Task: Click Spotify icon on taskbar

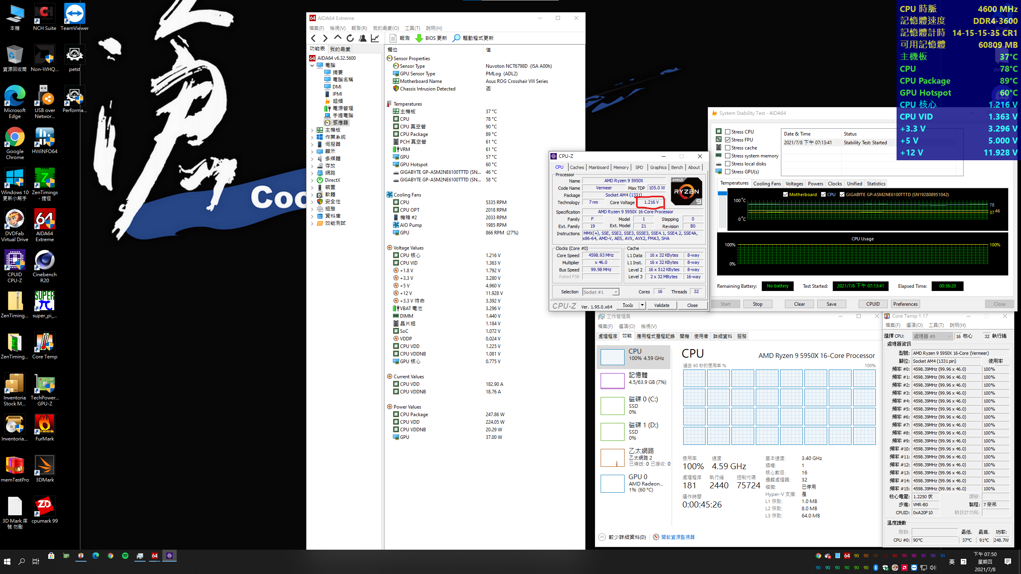Action: point(125,556)
